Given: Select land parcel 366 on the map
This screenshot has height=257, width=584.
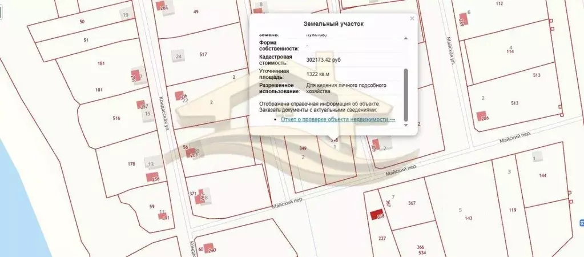Looking at the screenshot, I should (421, 247).
